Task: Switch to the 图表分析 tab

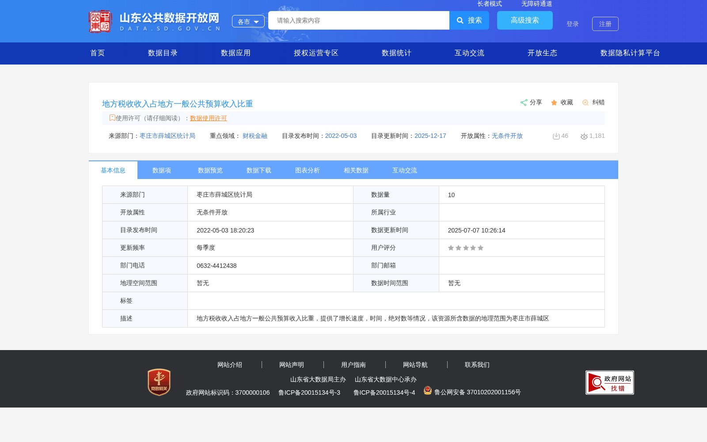Action: click(308, 170)
